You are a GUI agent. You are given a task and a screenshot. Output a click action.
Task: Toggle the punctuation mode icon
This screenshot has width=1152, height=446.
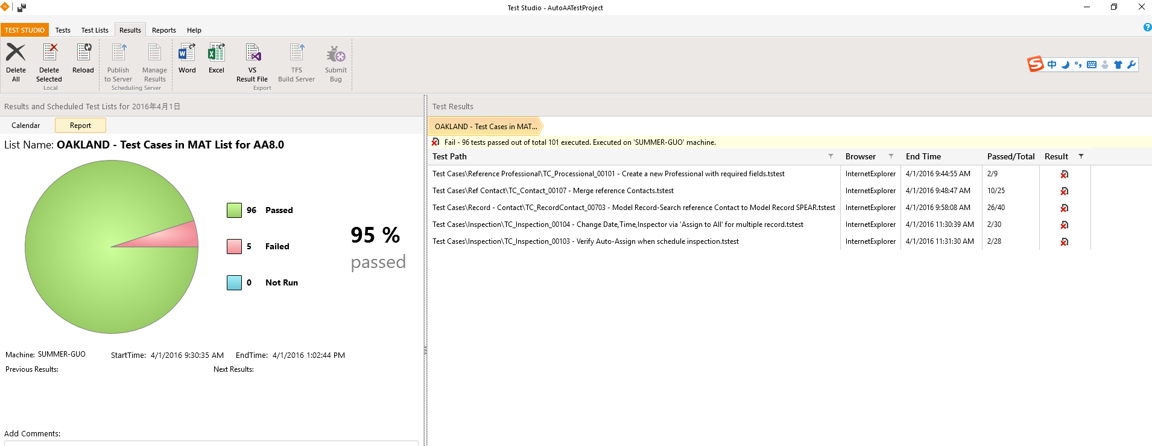point(1078,65)
